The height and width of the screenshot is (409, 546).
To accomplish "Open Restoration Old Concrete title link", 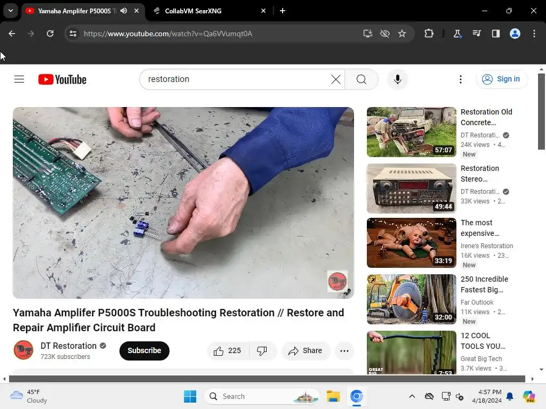I will point(486,117).
